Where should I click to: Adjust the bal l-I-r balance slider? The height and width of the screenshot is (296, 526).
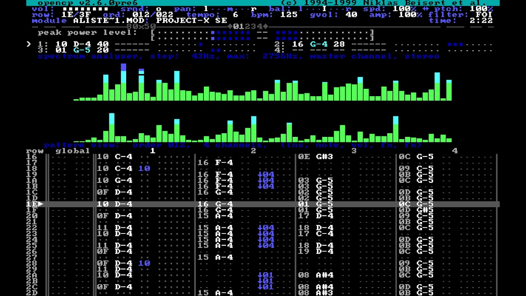point(325,9)
